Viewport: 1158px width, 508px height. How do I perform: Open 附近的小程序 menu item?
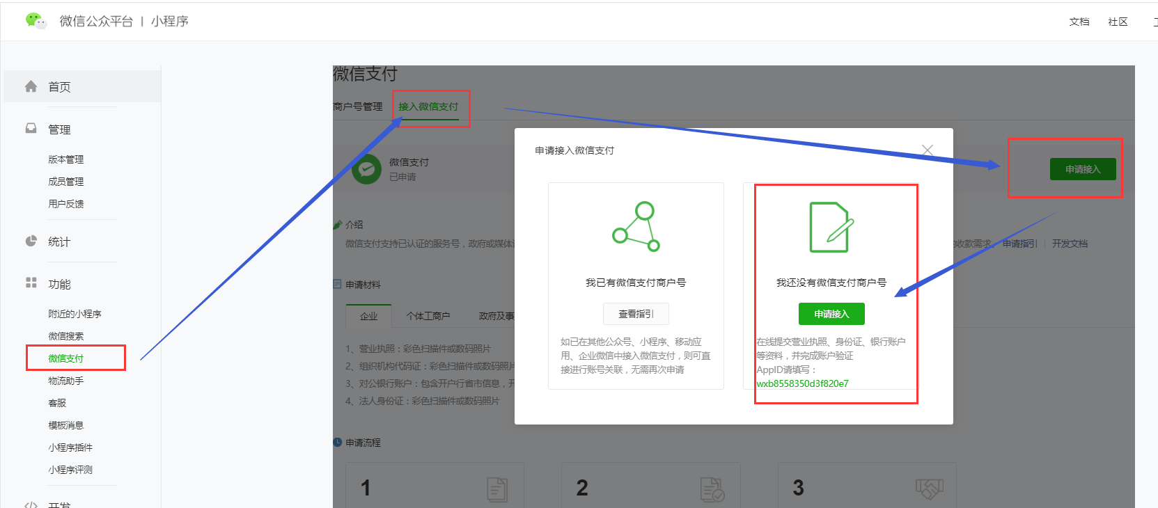tap(75, 314)
